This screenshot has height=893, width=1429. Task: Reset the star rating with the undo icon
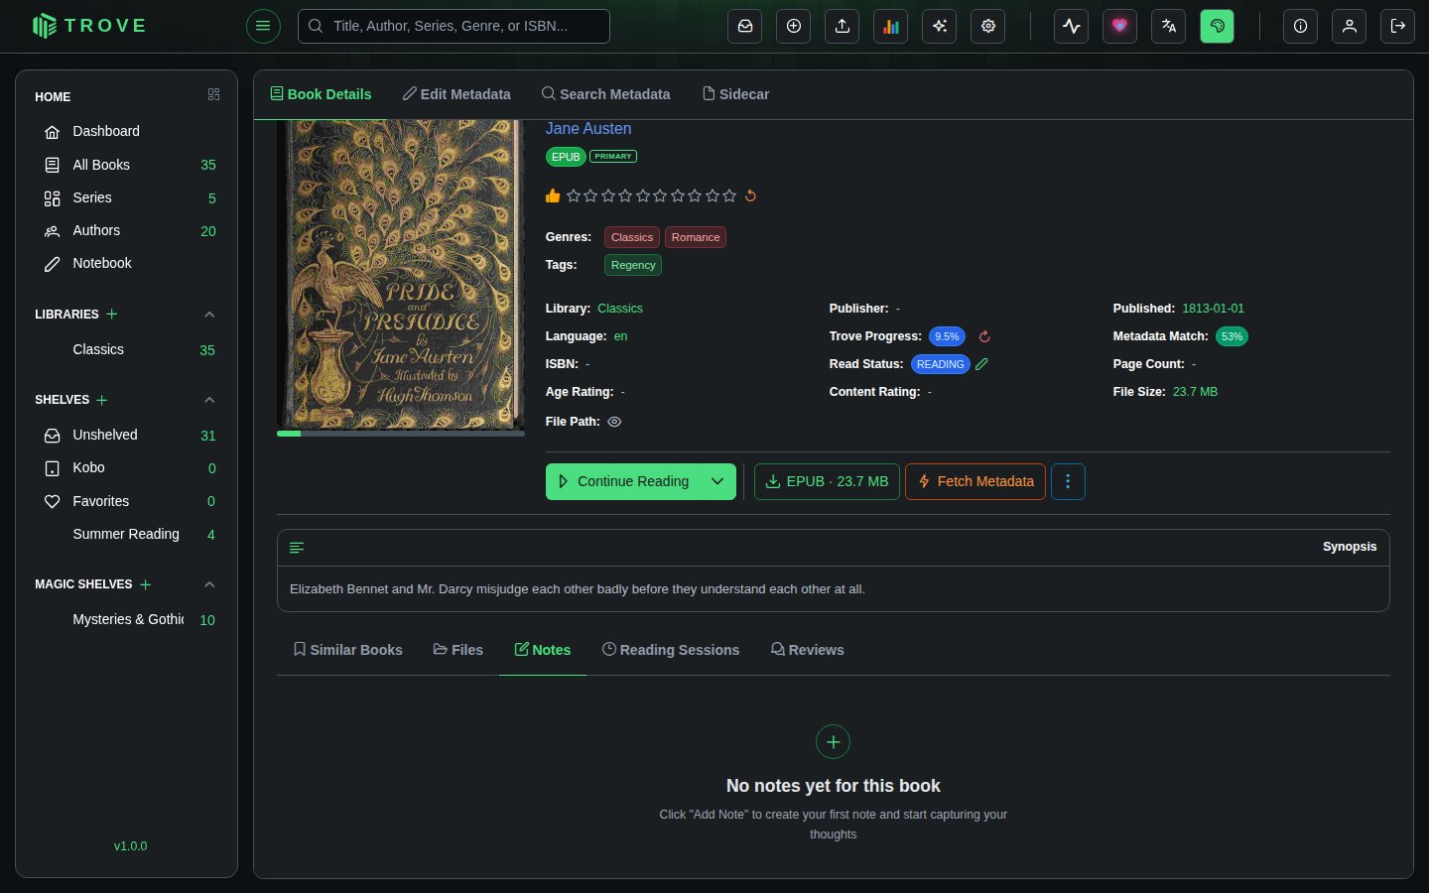(x=751, y=195)
